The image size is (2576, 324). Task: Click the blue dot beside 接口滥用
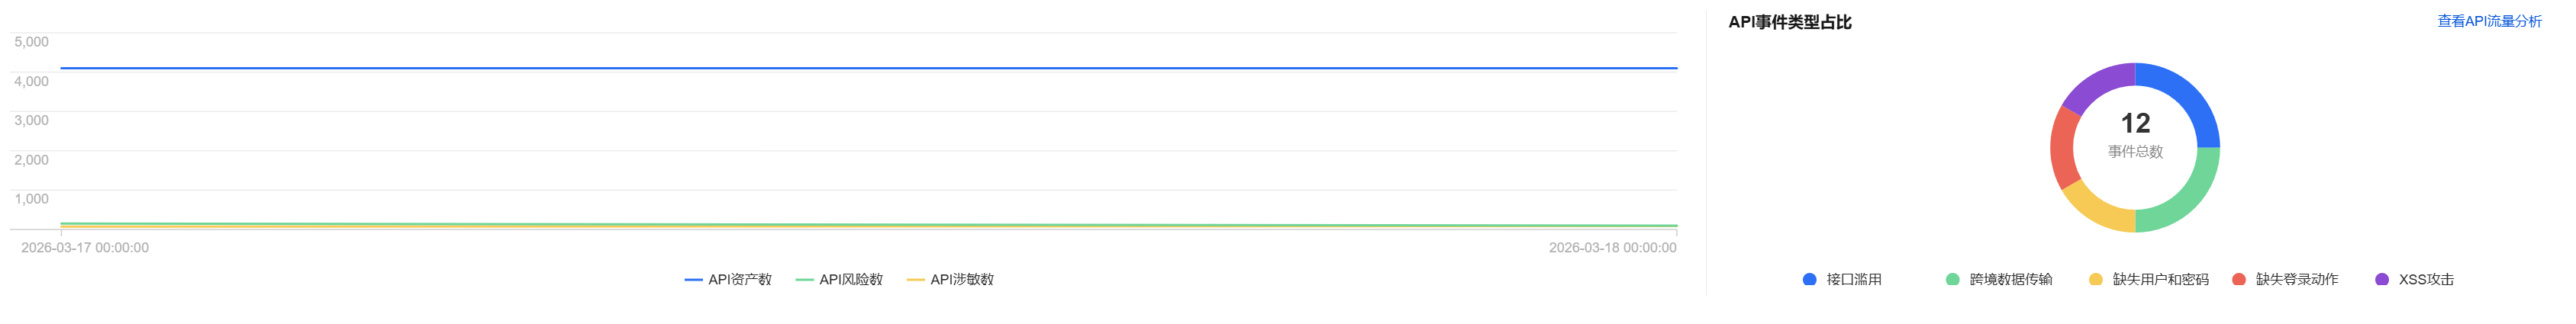(x=1809, y=280)
